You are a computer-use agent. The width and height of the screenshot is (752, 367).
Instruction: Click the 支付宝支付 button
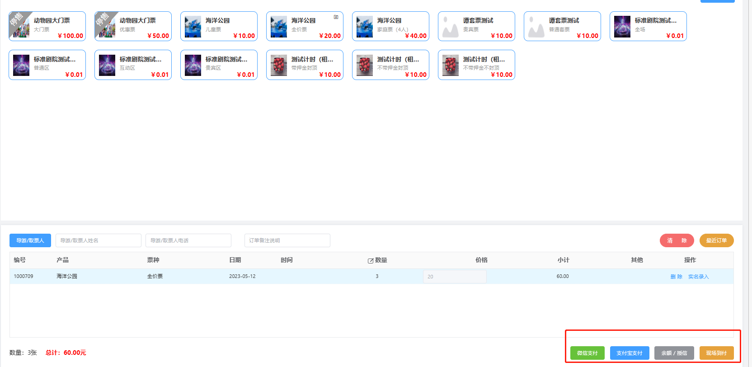629,353
